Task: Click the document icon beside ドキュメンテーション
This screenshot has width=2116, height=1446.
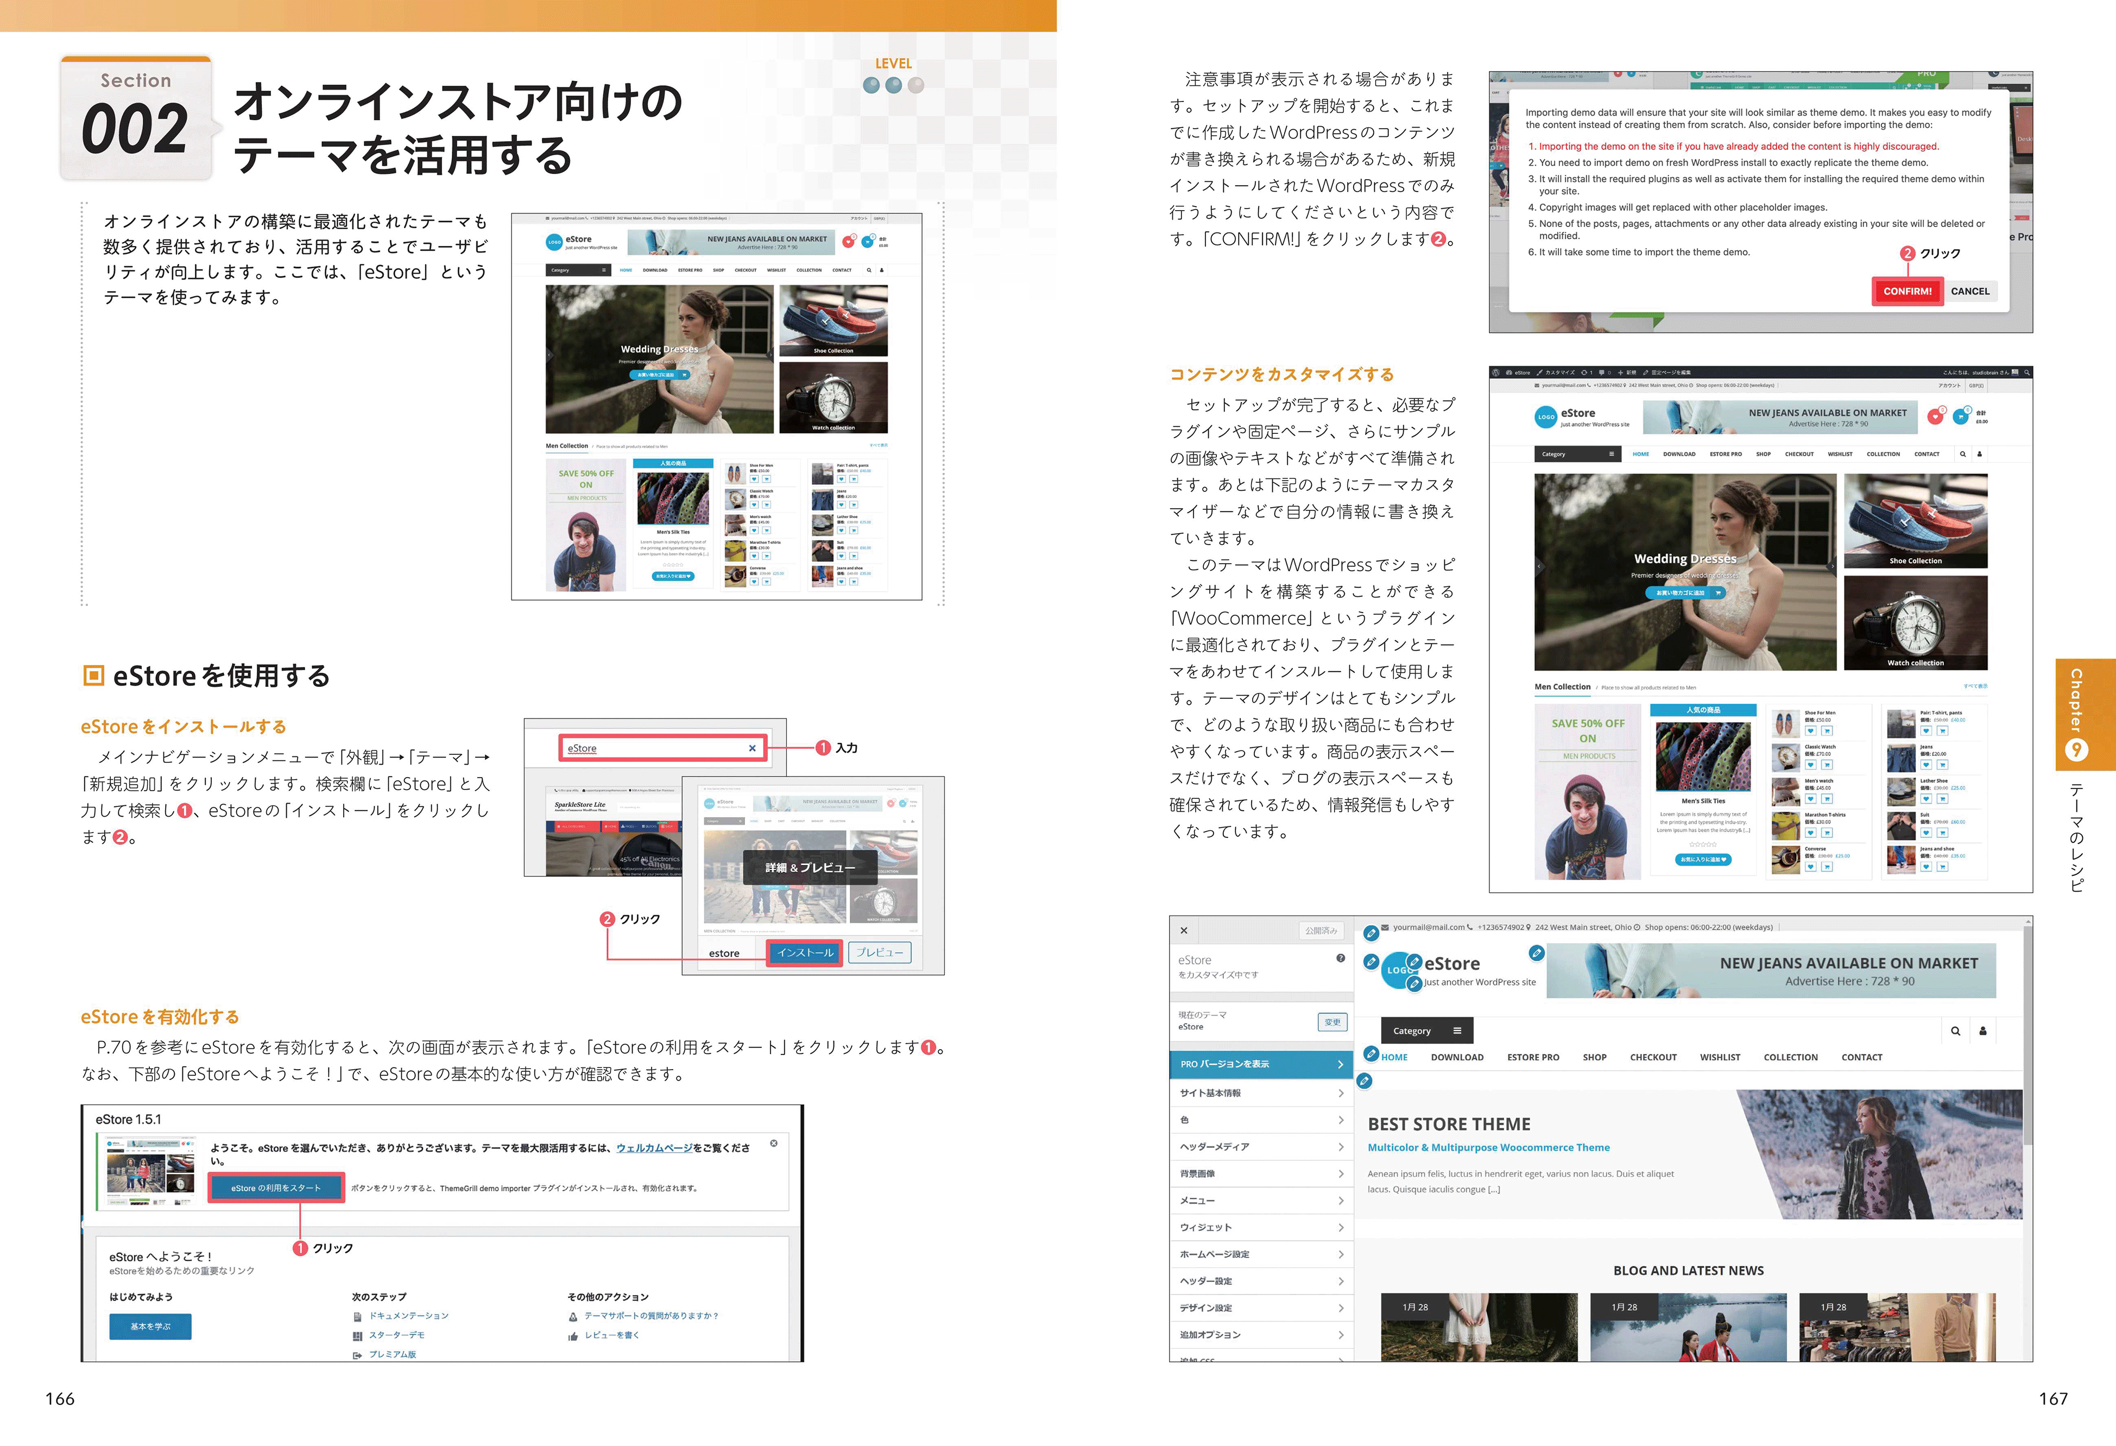Action: pyautogui.click(x=358, y=1317)
